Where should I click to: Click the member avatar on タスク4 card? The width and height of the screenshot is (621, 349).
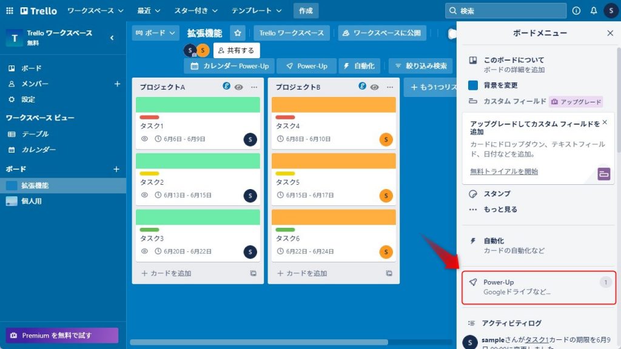click(x=386, y=139)
